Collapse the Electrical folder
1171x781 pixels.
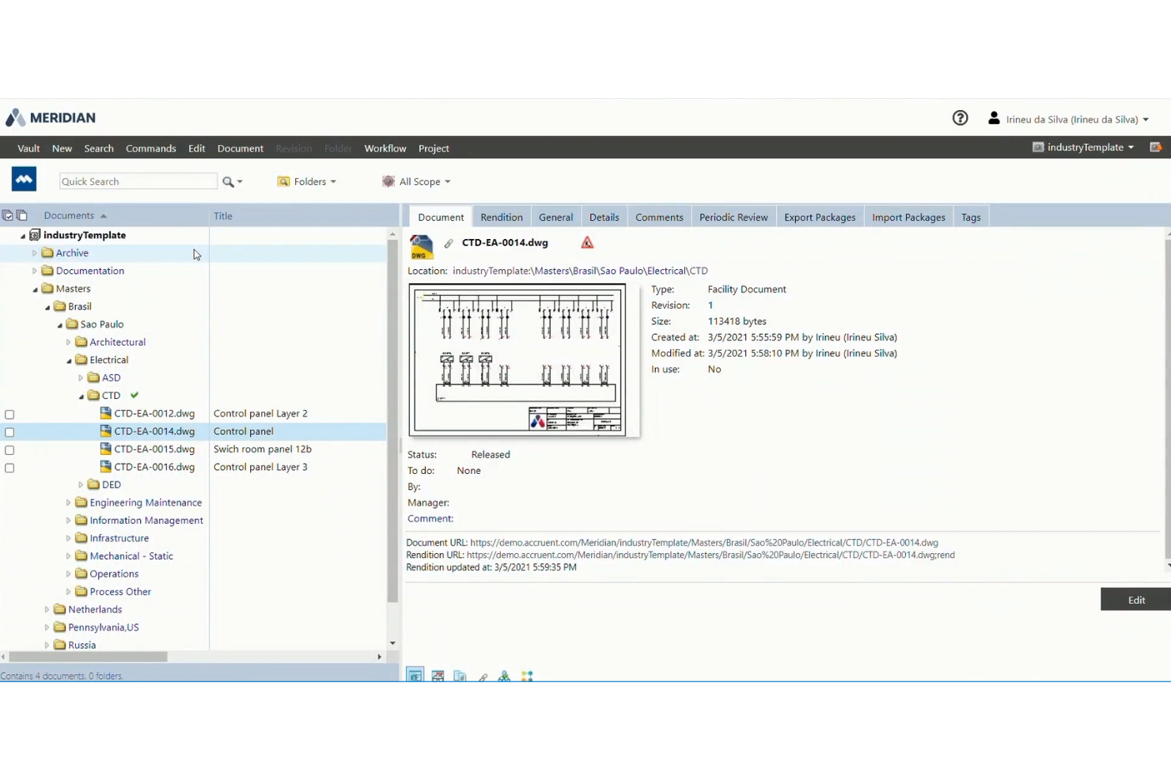coord(69,360)
